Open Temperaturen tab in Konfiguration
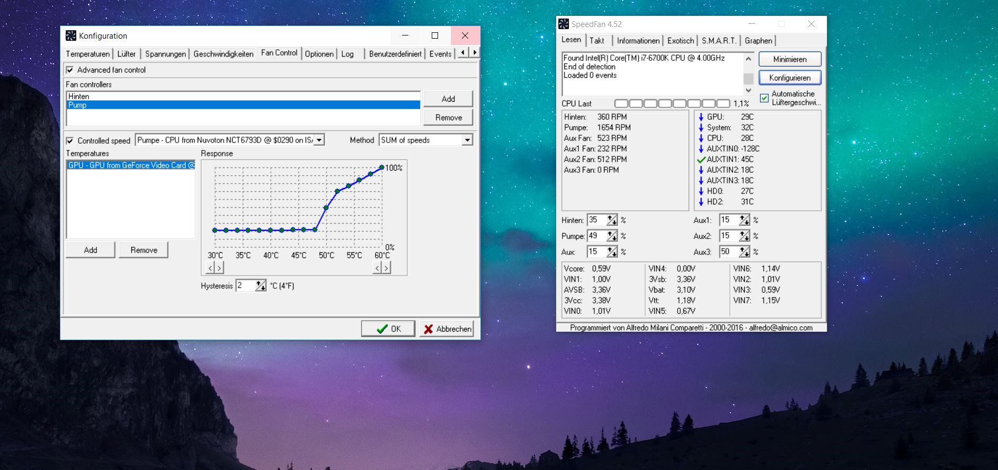 pos(88,54)
